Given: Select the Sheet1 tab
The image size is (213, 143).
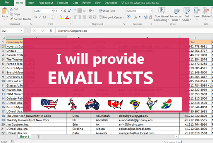Looking at the screenshot, I should [x=24, y=137].
